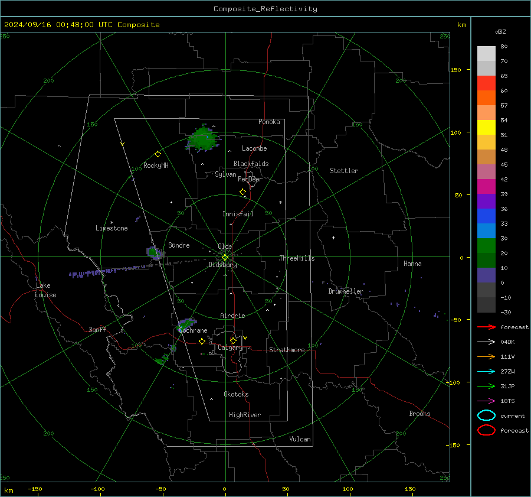
Task: Click the asterisk marker above Limestone label
Action: [x=112, y=223]
